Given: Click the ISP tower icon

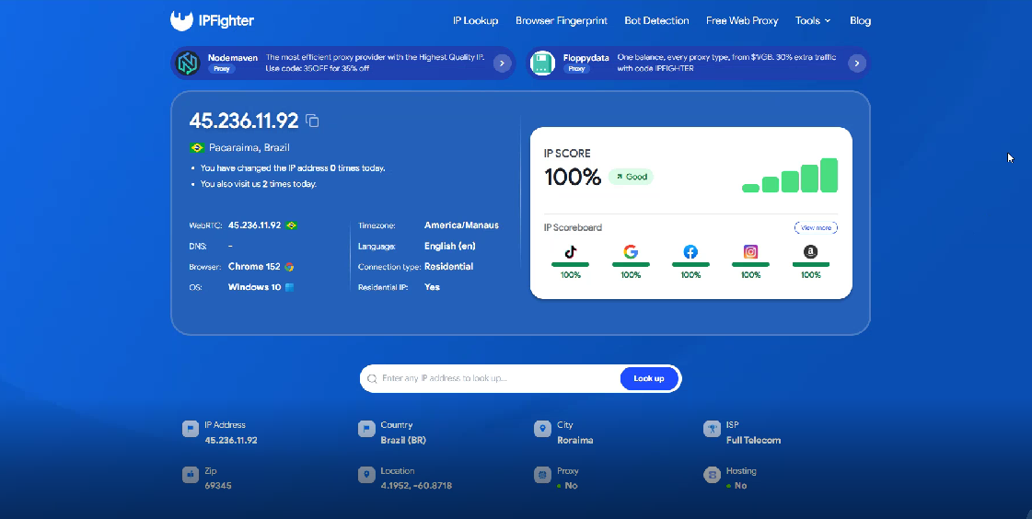Looking at the screenshot, I should click(712, 429).
